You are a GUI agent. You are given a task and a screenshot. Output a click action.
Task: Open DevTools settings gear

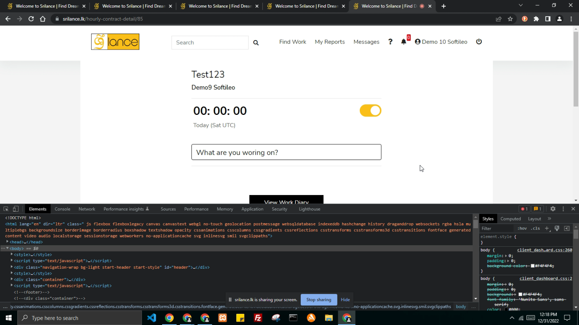coord(553,209)
